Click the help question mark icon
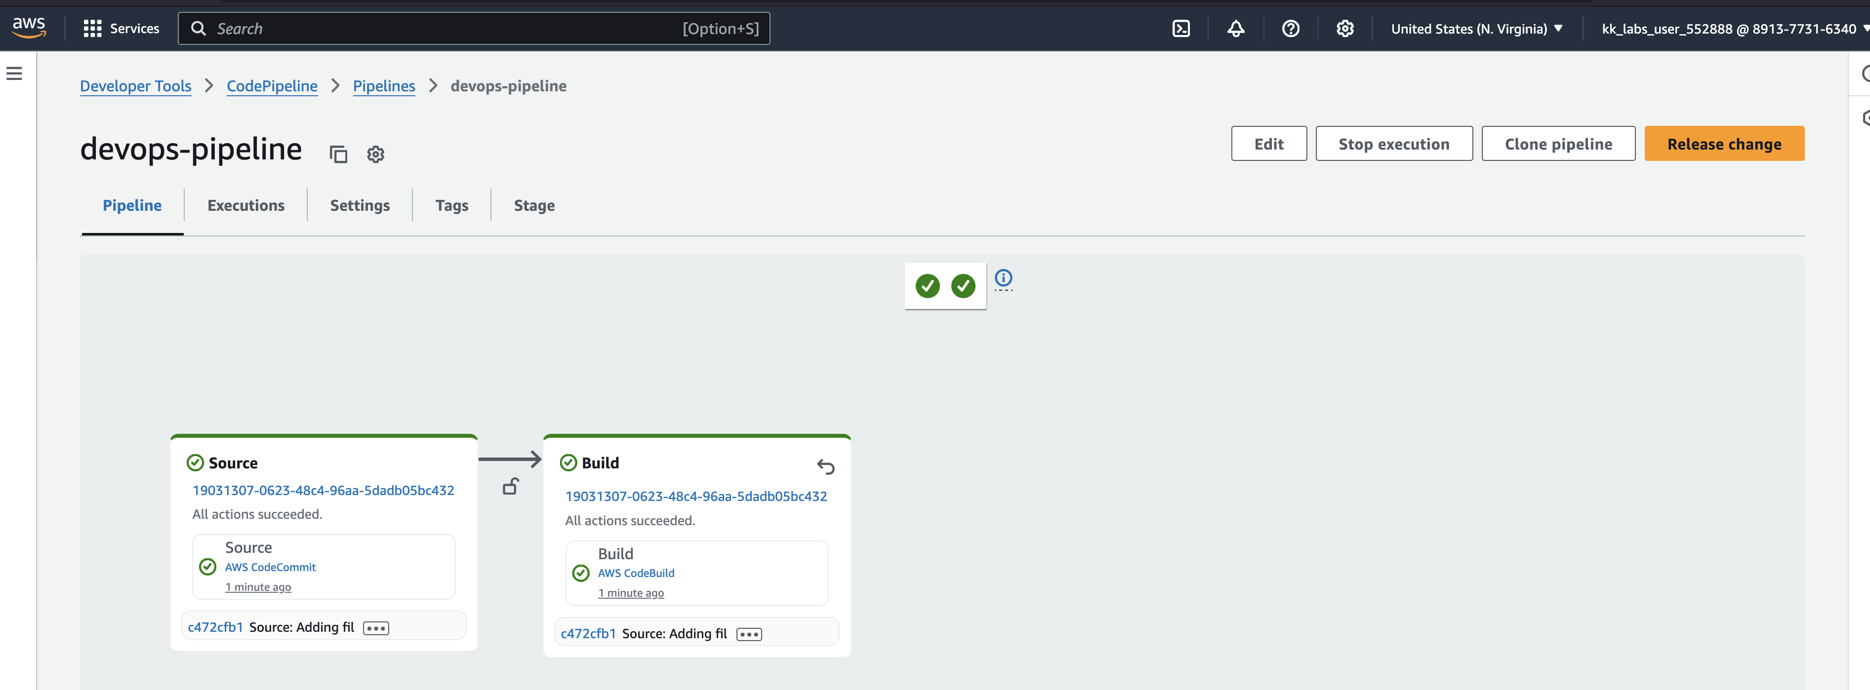The height and width of the screenshot is (690, 1870). coord(1290,28)
